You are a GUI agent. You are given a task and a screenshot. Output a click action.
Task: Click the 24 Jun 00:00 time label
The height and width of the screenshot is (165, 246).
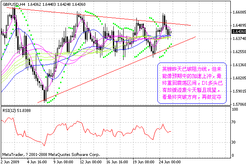[170, 162]
